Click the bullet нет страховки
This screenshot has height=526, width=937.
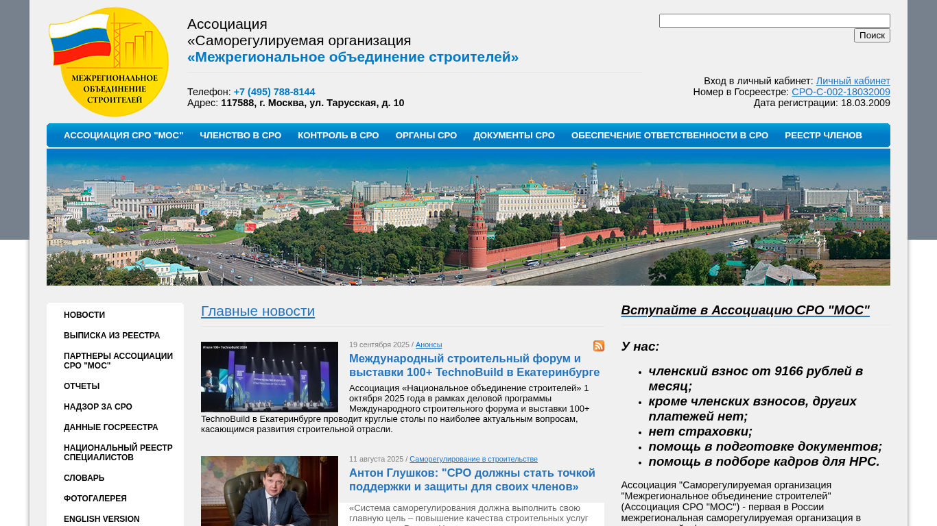[700, 431]
